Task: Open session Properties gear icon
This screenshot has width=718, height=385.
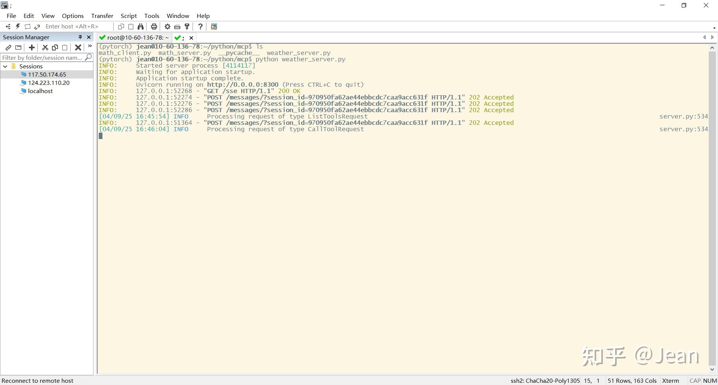Action: point(167,26)
